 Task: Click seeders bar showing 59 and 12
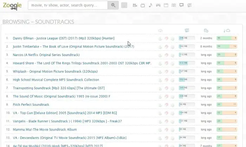(227, 47)
